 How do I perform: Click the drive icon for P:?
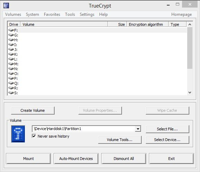pyautogui.click(x=11, y=78)
